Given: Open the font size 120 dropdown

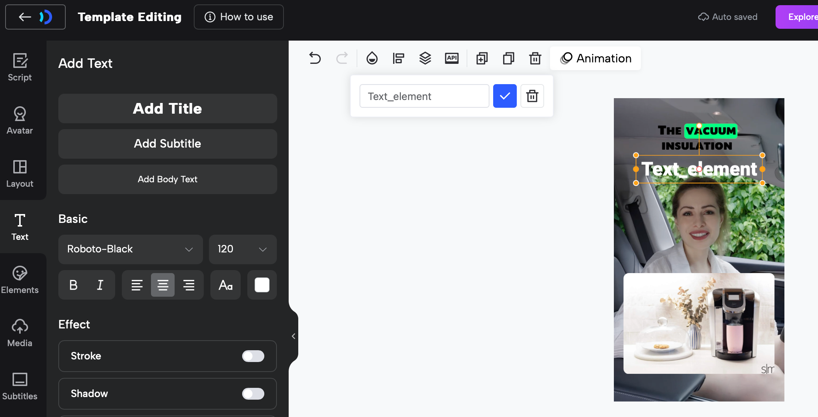Looking at the screenshot, I should pyautogui.click(x=243, y=249).
